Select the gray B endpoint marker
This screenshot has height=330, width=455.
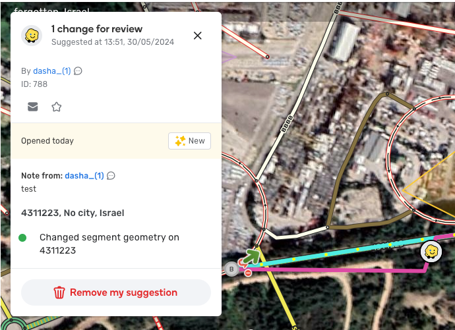click(x=231, y=269)
